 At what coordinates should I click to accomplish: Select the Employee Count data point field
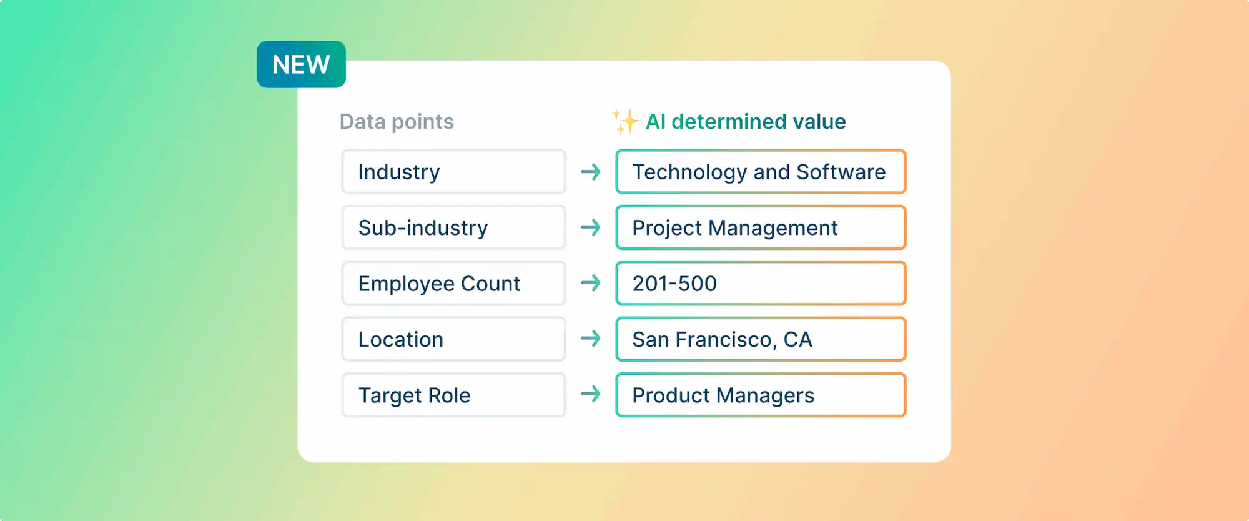coord(453,284)
